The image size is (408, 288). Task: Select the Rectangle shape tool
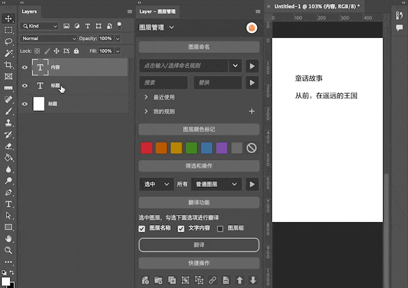point(8,227)
